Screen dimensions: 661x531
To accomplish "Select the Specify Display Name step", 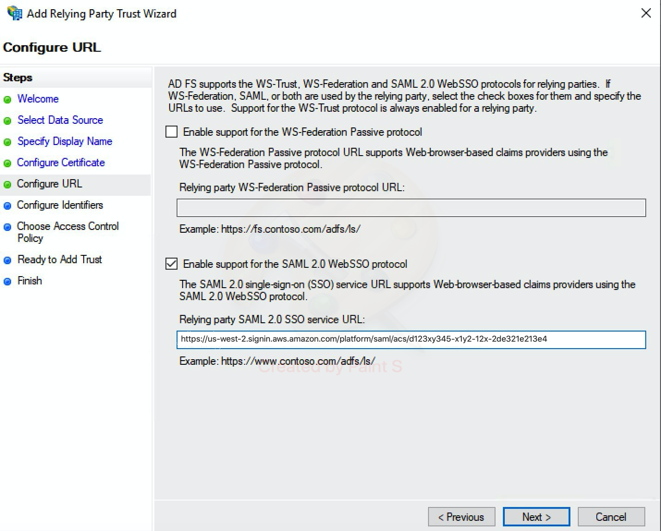I will pos(65,141).
